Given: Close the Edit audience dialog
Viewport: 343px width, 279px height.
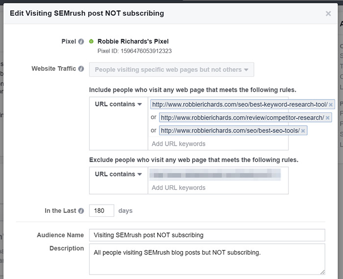Looking at the screenshot, I should pos(328,14).
